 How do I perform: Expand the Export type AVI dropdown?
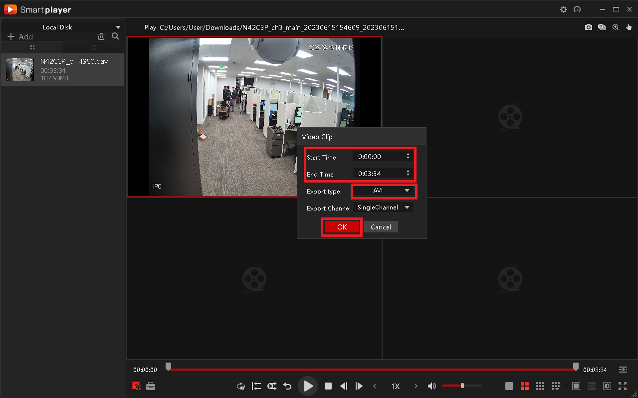pyautogui.click(x=383, y=191)
